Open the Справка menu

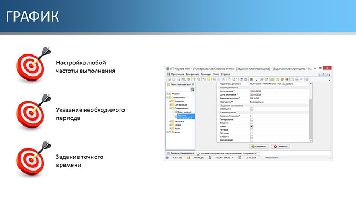click(x=225, y=74)
